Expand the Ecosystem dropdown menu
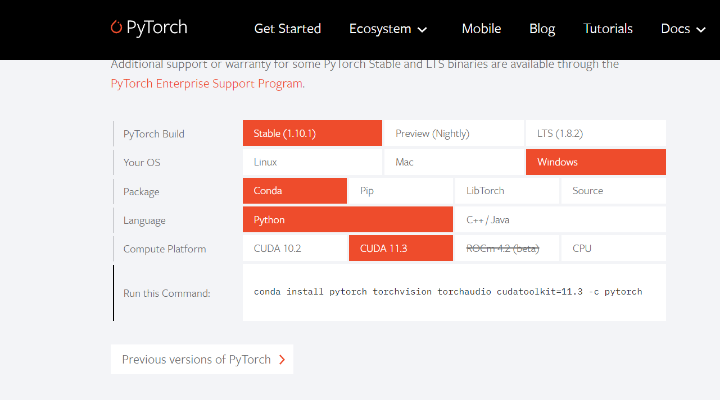720x400 pixels. click(x=388, y=29)
